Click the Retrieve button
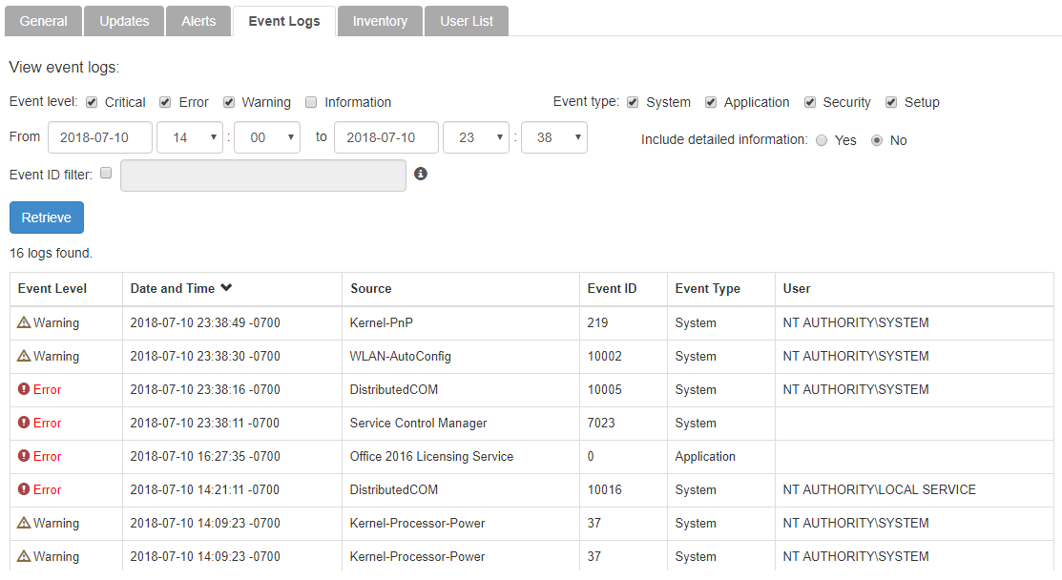 [x=46, y=217]
